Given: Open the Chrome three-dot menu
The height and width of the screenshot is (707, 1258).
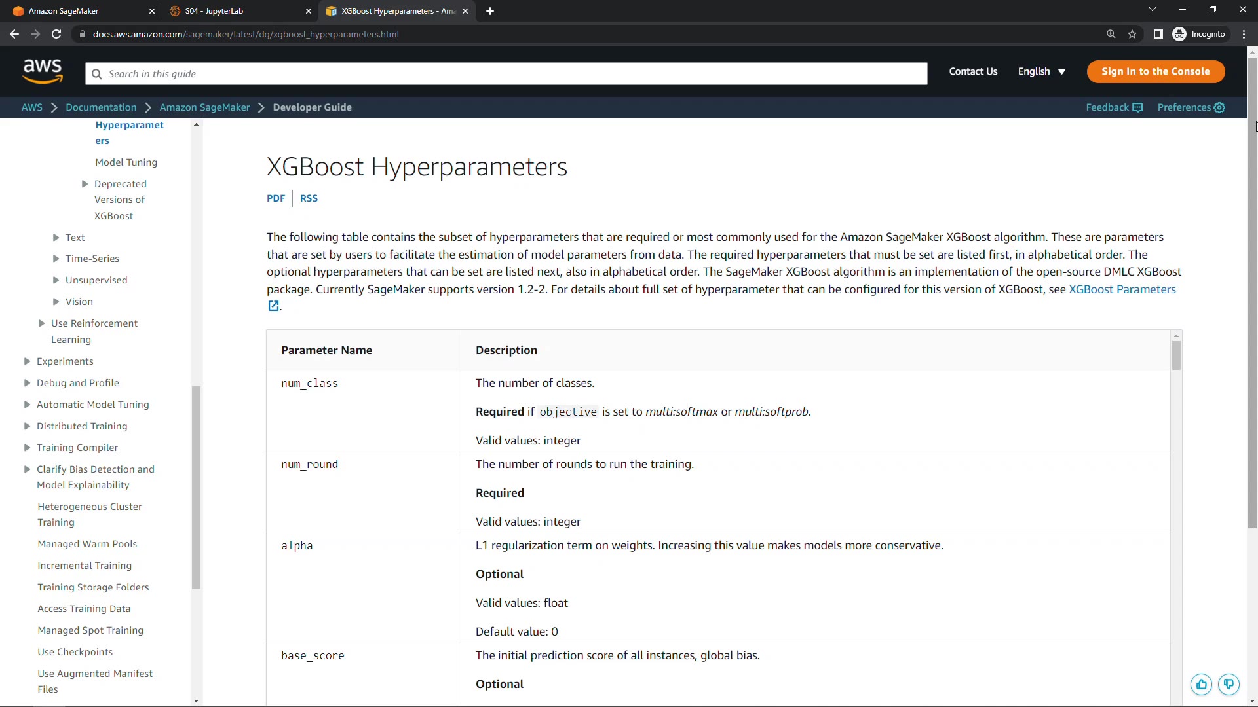Looking at the screenshot, I should coord(1244,34).
